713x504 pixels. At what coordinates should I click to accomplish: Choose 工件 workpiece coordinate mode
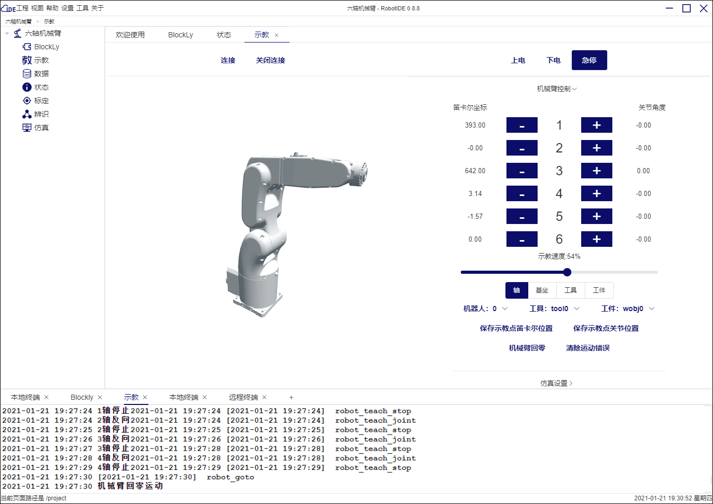coord(599,290)
